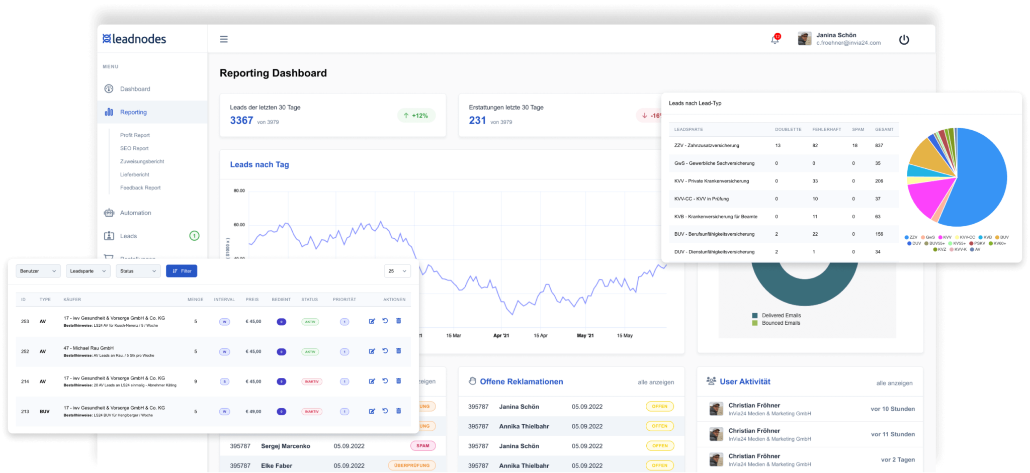Click alle anzeigen next to User Aktivität
Image resolution: width=1030 pixels, height=473 pixels.
tap(895, 382)
